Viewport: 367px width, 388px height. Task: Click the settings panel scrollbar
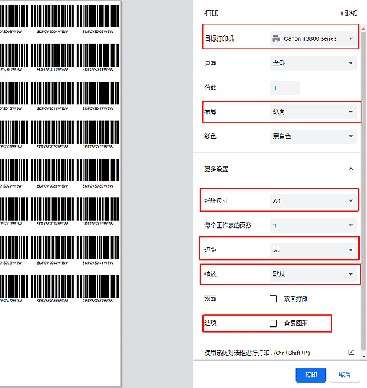(x=363, y=191)
